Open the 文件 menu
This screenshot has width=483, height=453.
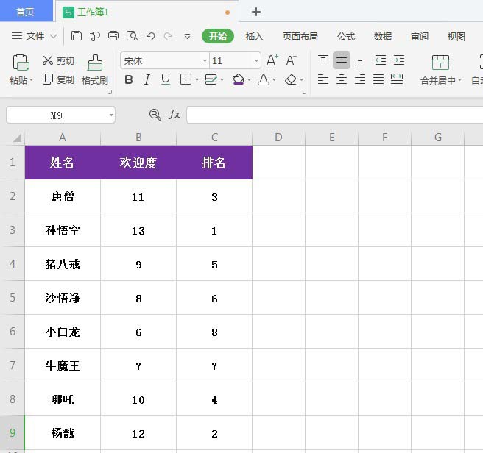tap(28, 36)
